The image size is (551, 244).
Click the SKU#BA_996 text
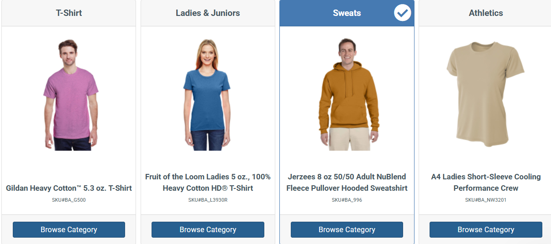click(347, 200)
